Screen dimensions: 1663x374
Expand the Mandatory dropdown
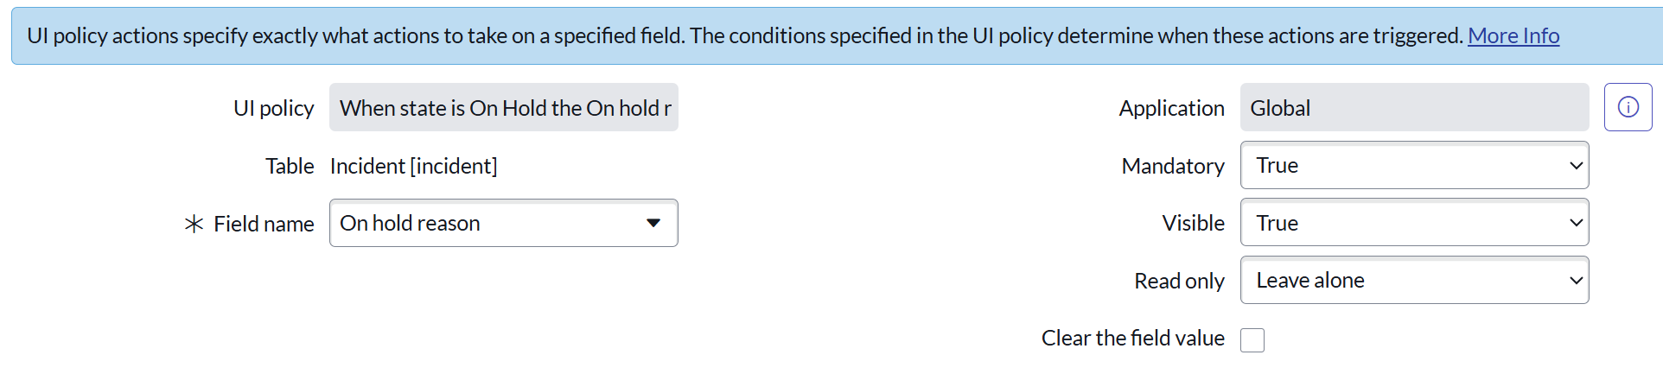pyautogui.click(x=1414, y=165)
